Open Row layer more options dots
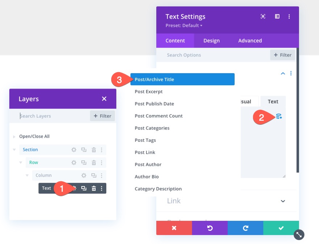This screenshot has width=319, height=244. coord(101,162)
